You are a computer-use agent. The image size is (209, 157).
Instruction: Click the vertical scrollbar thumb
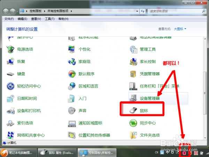(x=205, y=93)
